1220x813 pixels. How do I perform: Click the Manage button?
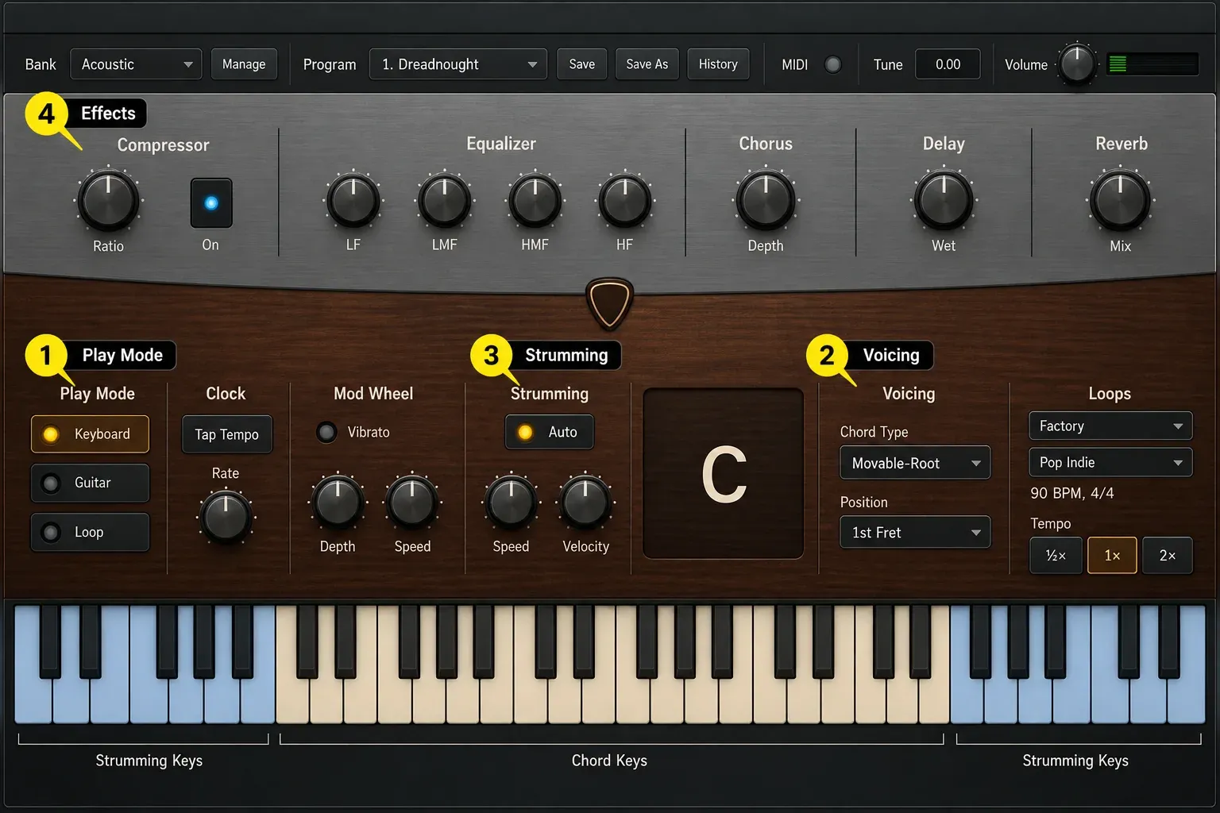coord(244,64)
